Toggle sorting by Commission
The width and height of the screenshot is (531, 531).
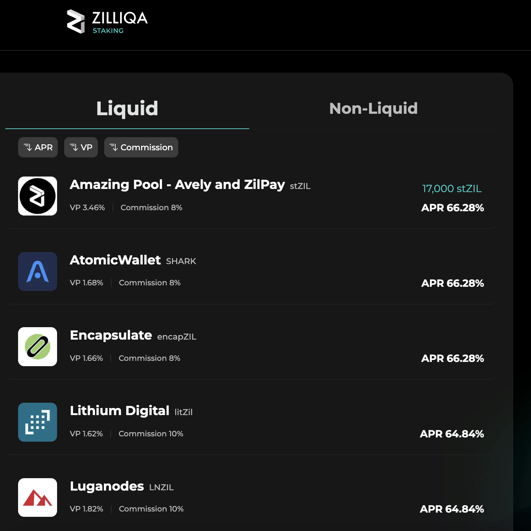coord(141,147)
